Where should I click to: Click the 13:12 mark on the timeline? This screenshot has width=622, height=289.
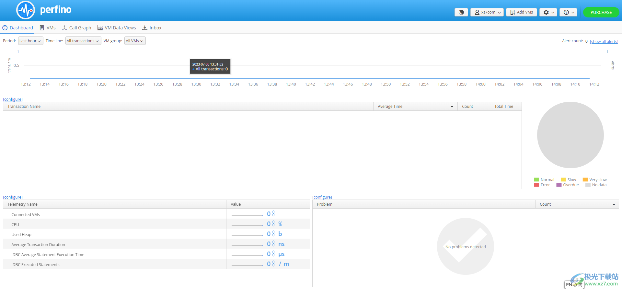coord(26,84)
